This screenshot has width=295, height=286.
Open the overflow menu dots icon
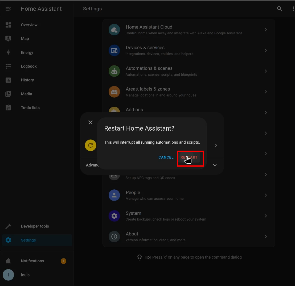coord(293,9)
